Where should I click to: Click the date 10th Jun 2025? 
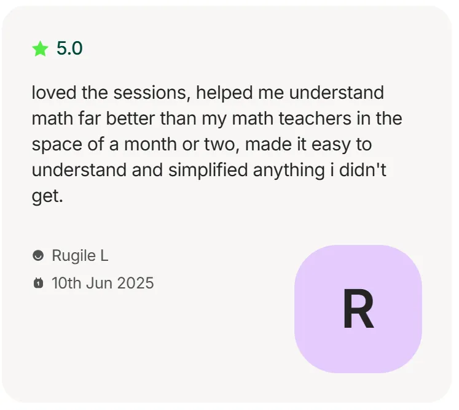click(103, 283)
